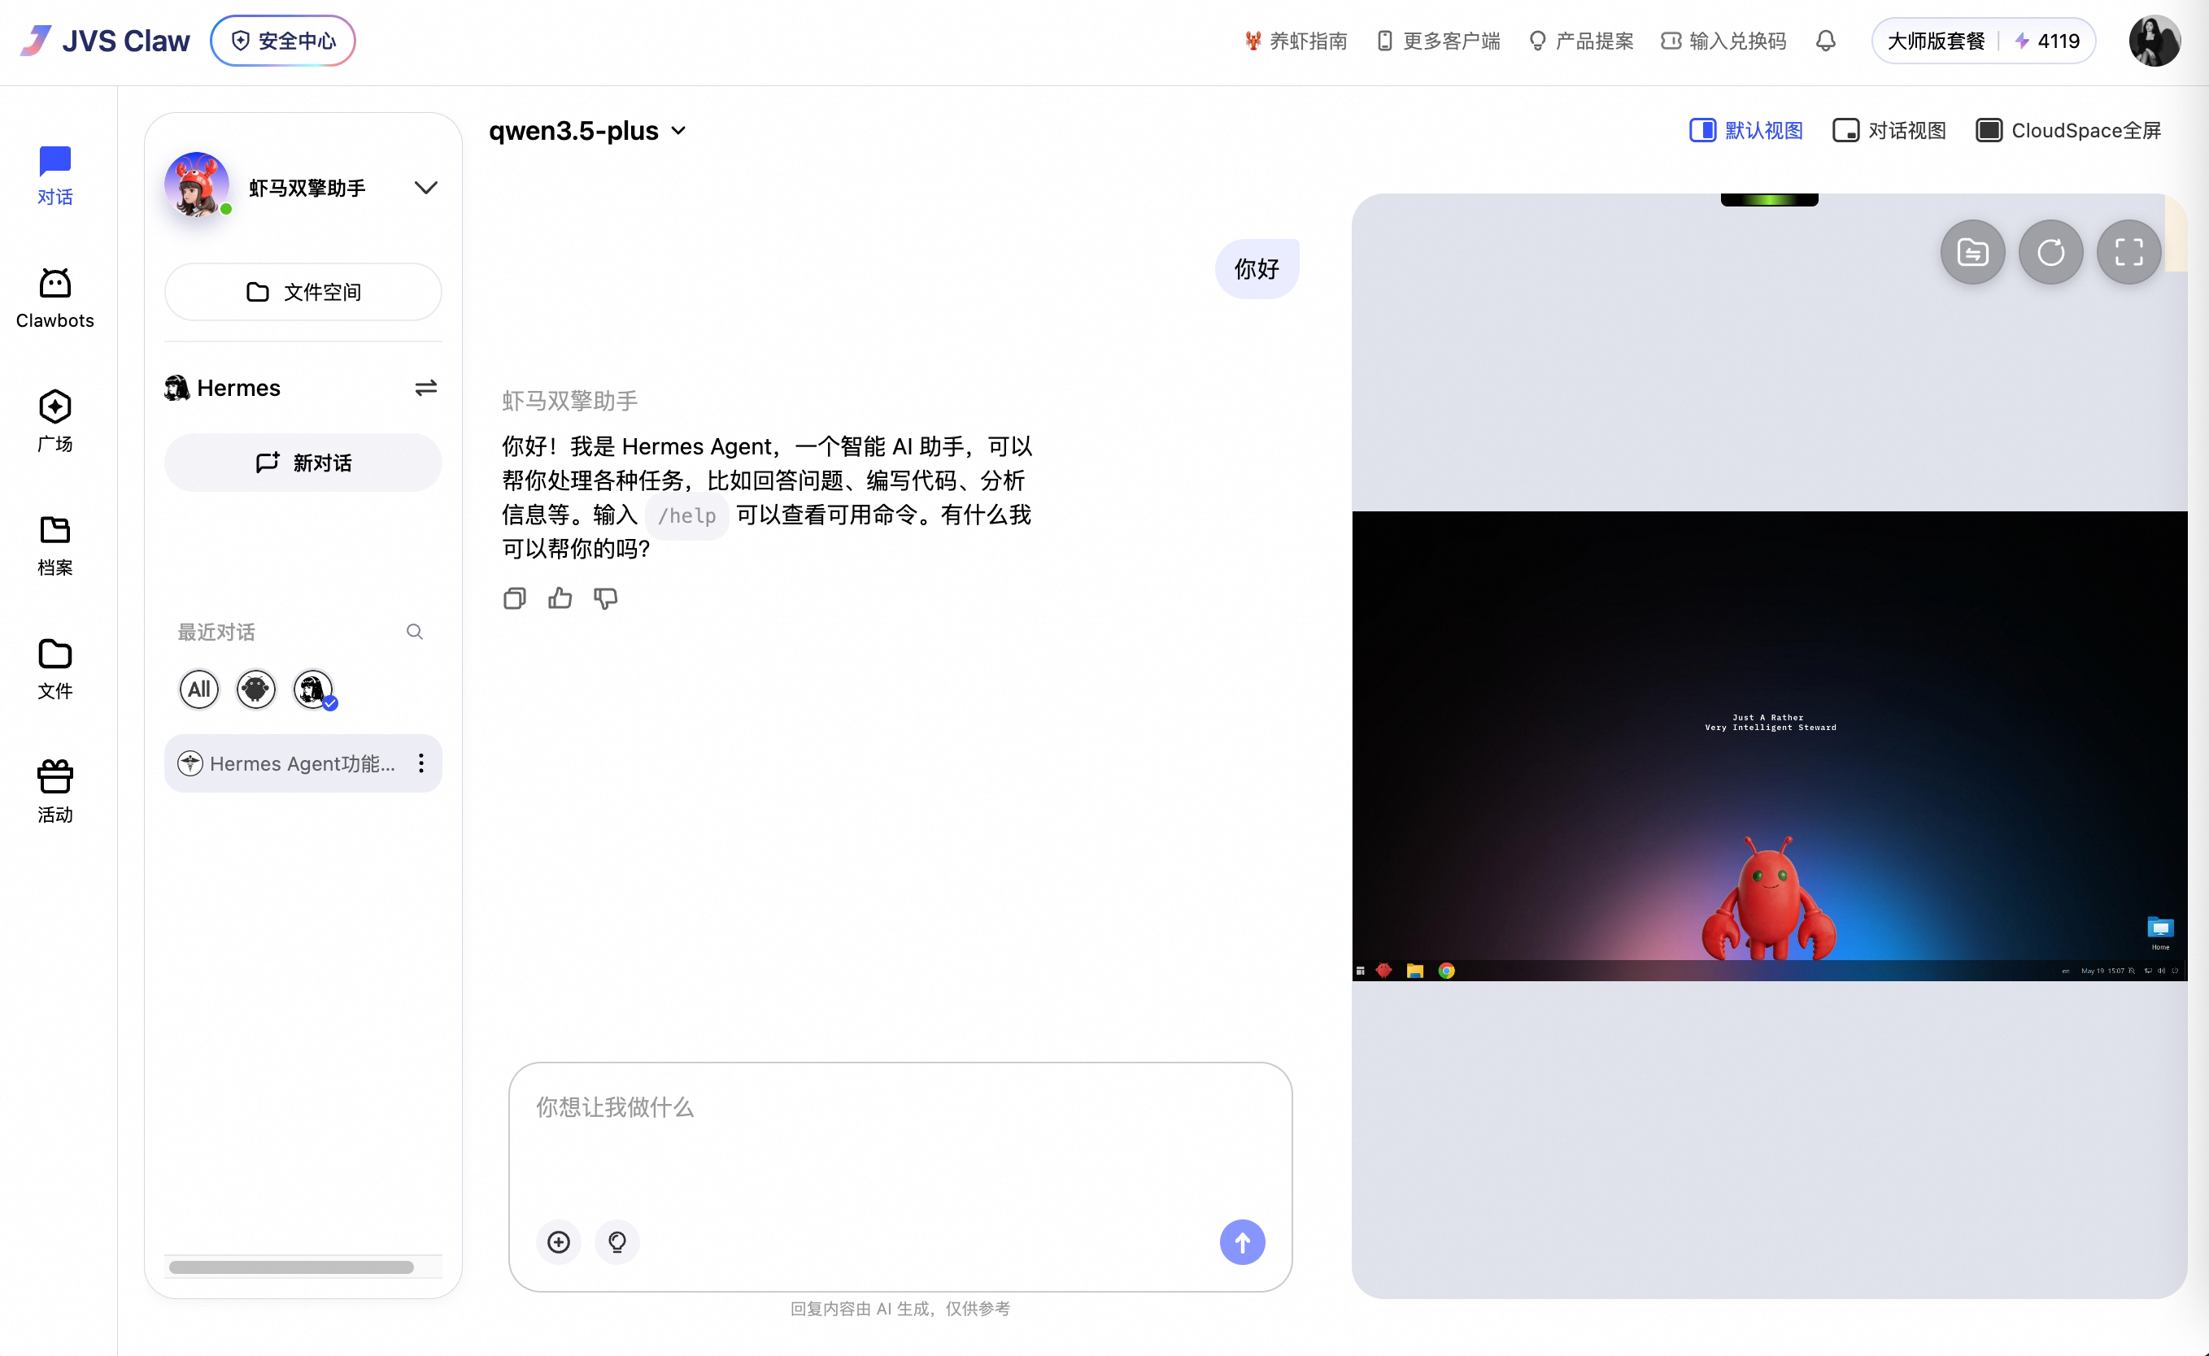The image size is (2209, 1356).
Task: Filter conversations by the Hermes avatar
Action: click(313, 689)
